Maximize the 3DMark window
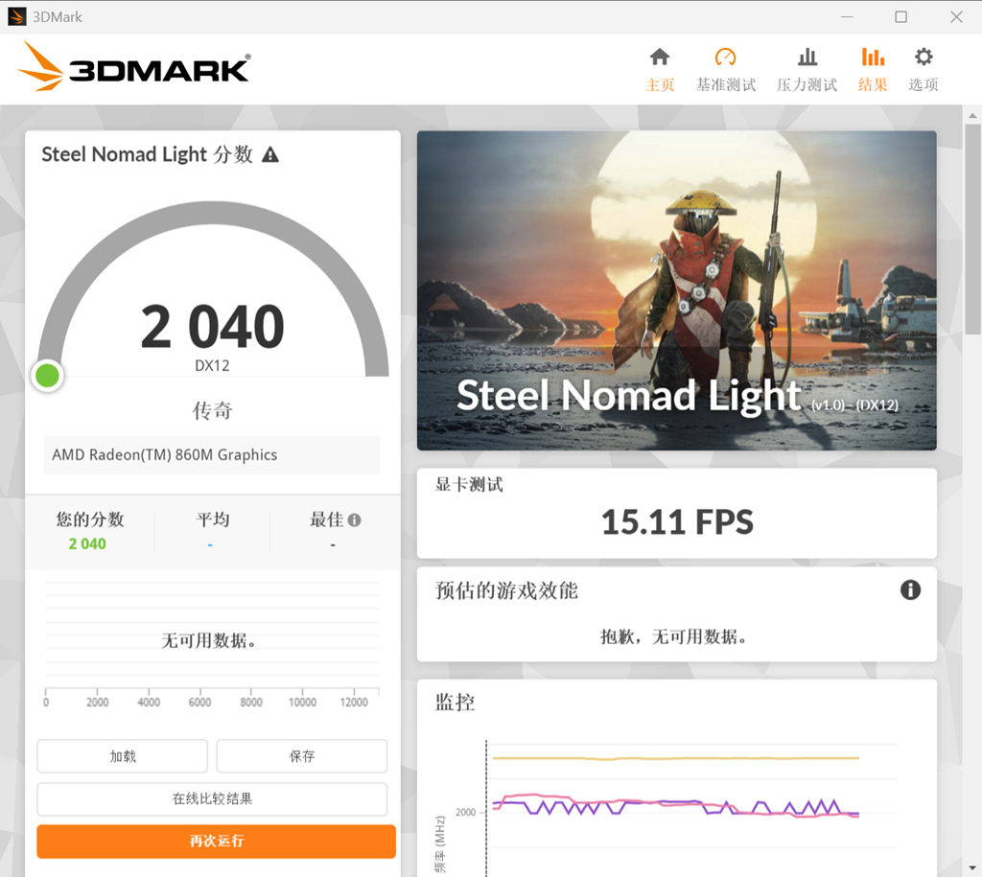The image size is (982, 877). point(900,17)
